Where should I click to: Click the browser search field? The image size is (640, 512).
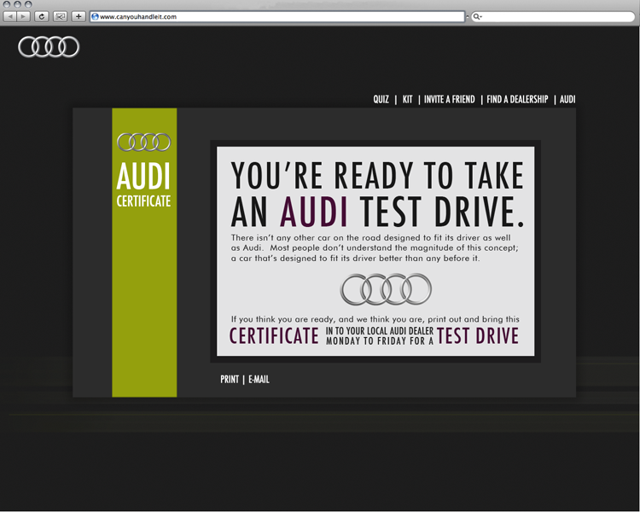pyautogui.click(x=553, y=17)
